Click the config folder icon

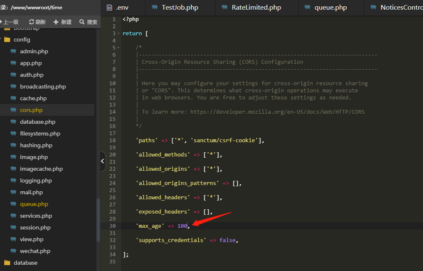coord(7,40)
